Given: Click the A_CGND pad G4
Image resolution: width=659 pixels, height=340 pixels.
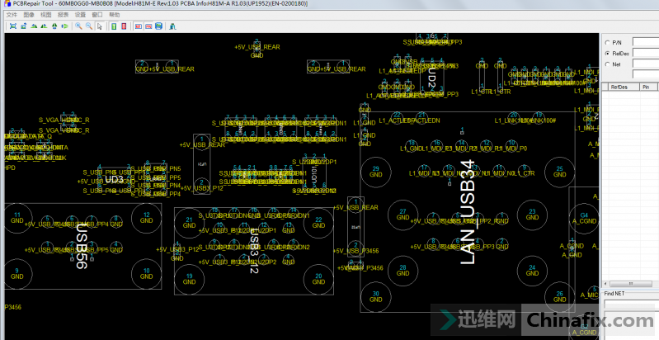Looking at the screenshot, I should pos(584,218).
